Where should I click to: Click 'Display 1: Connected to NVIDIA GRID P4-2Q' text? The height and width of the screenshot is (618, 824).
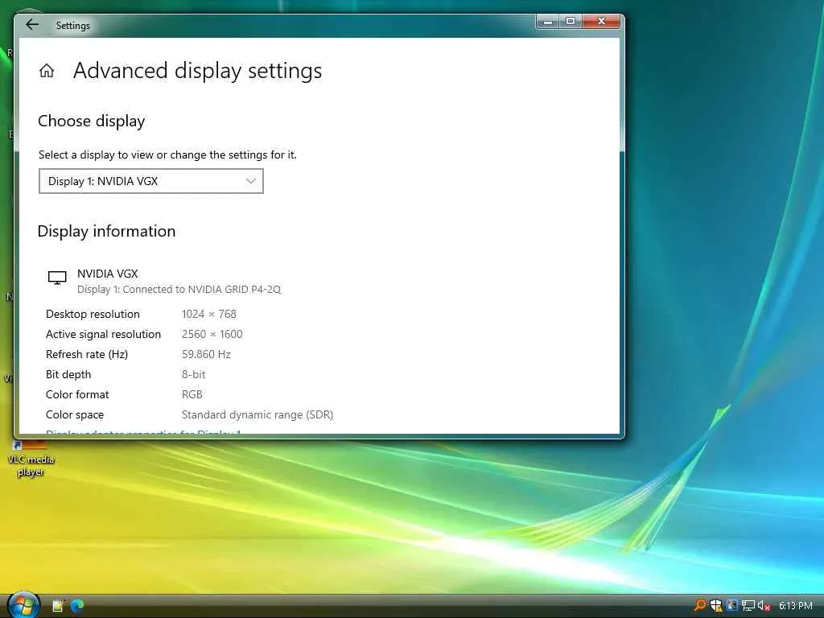pos(179,290)
